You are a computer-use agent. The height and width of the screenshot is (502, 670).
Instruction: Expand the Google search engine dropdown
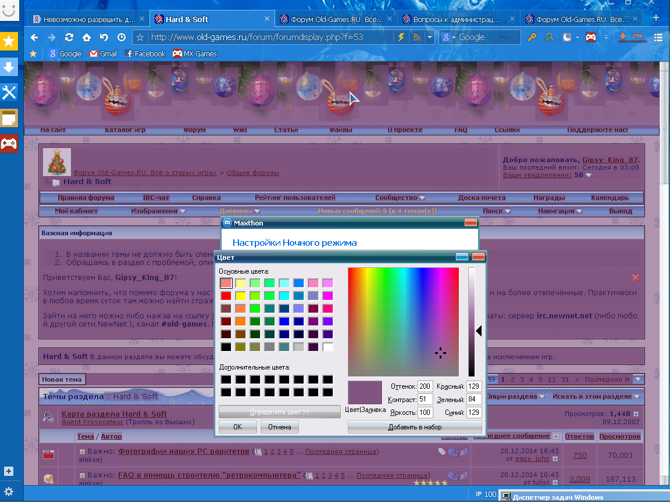coord(454,38)
